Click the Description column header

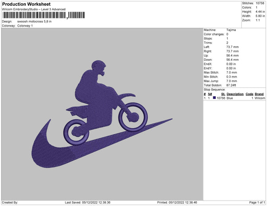pos(235,94)
